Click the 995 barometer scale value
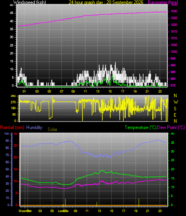The image size is (186, 216). pyautogui.click(x=173, y=58)
